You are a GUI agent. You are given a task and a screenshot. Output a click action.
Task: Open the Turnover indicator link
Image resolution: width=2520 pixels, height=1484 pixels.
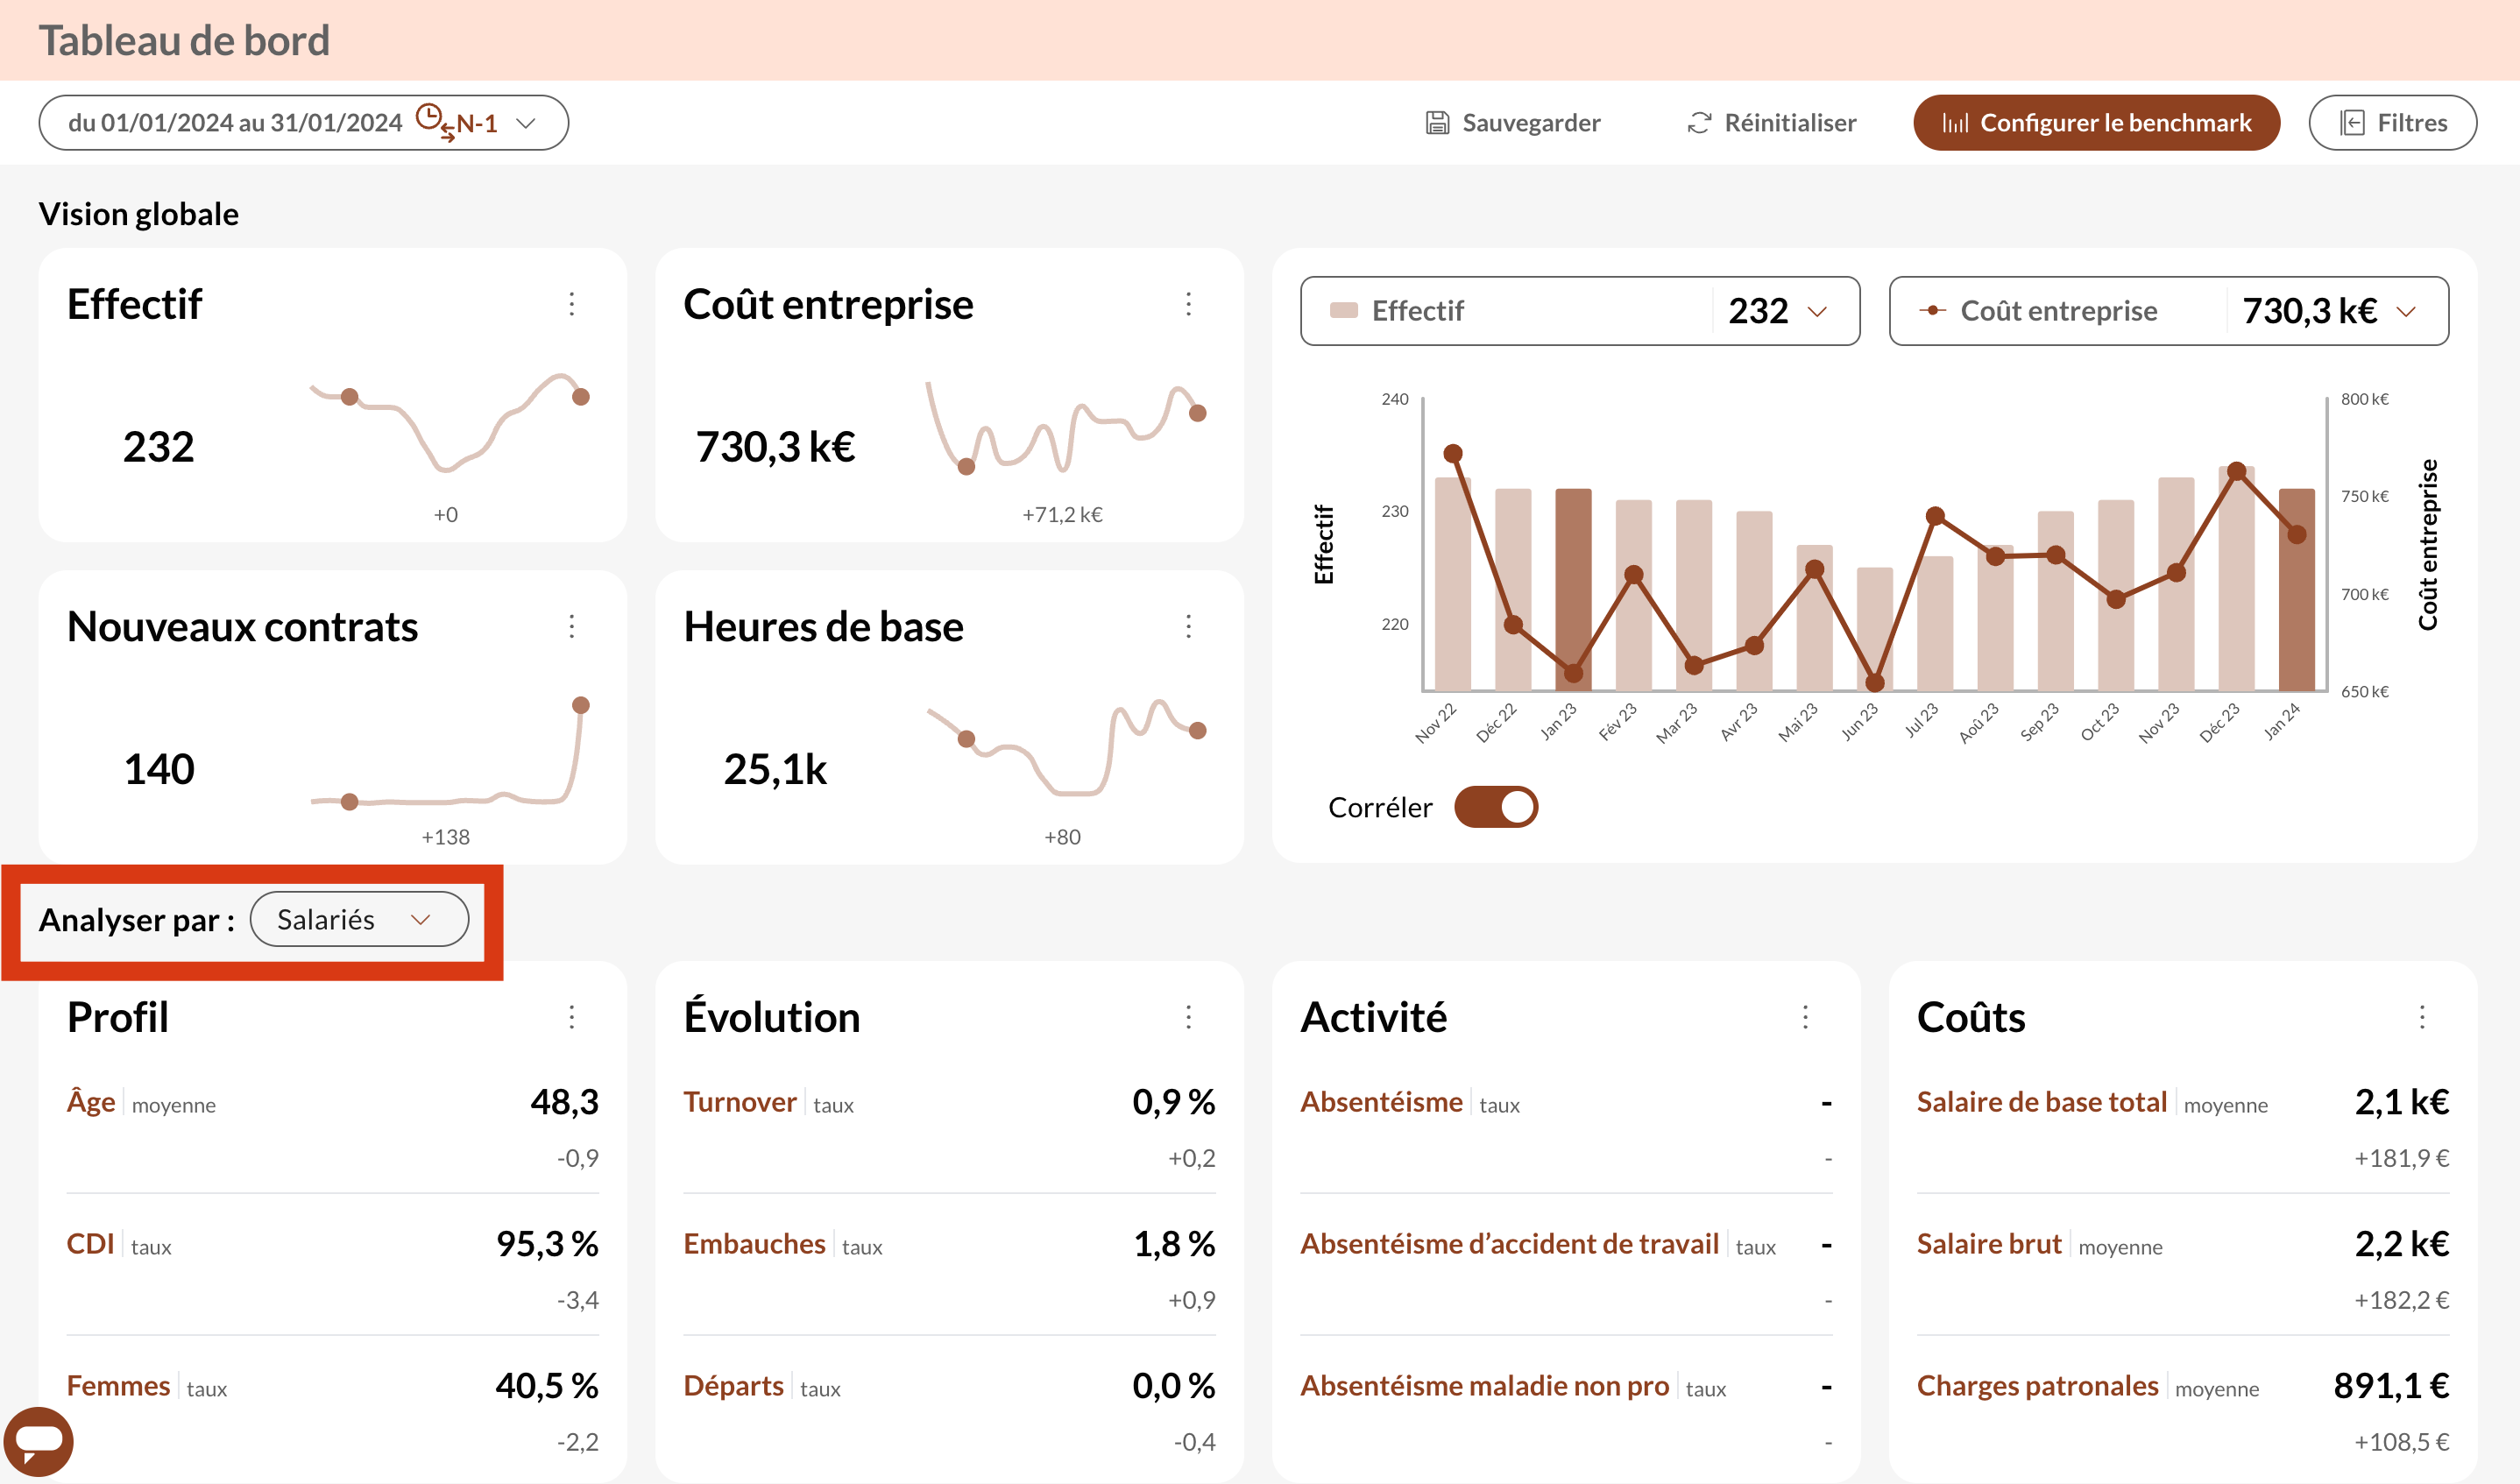739,1102
